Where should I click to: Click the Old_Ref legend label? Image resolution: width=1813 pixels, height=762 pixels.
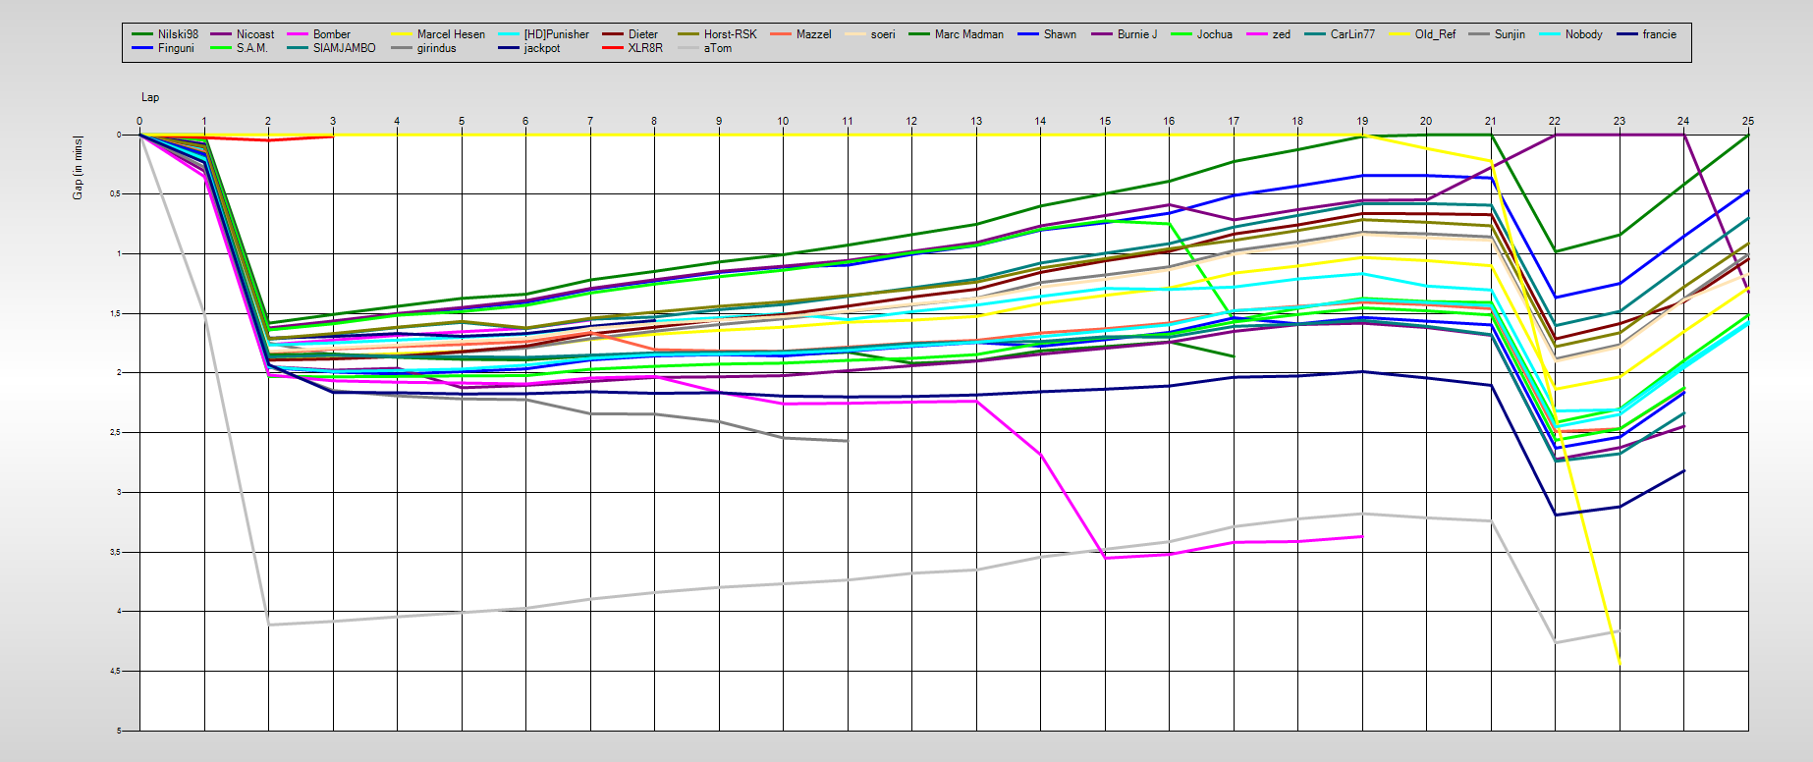pos(1435,34)
